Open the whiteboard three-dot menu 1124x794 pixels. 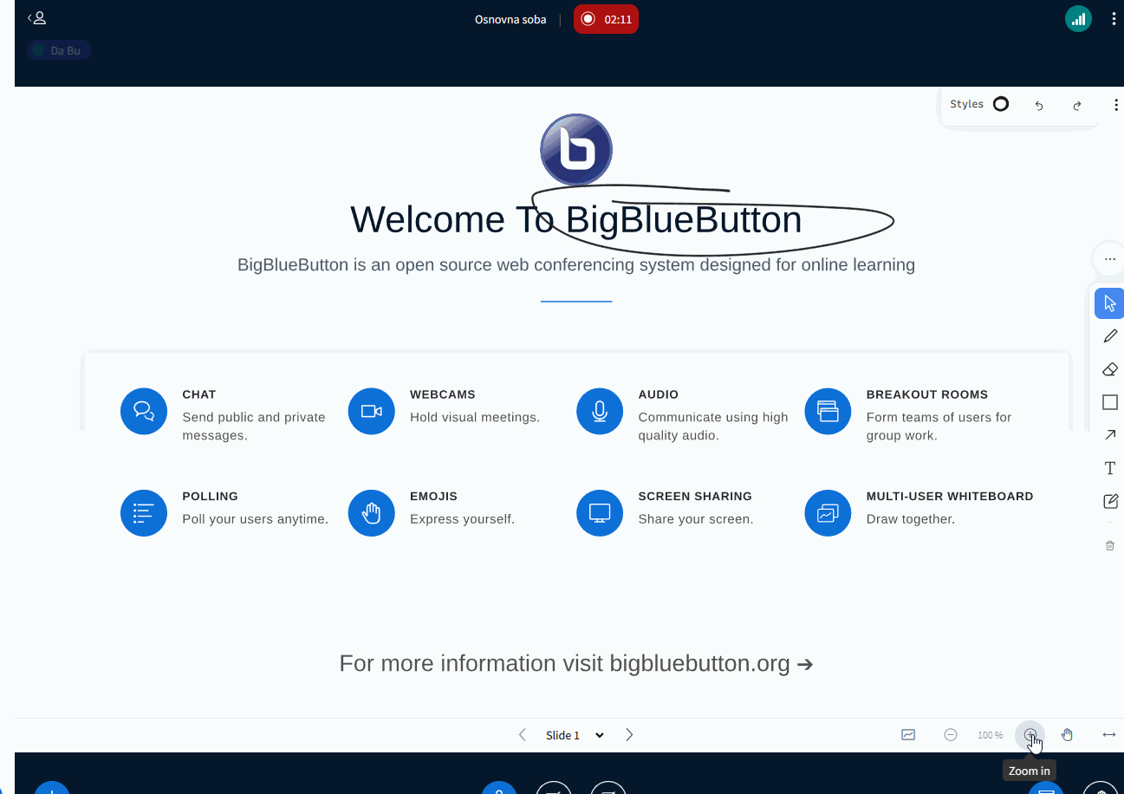[x=1116, y=105]
